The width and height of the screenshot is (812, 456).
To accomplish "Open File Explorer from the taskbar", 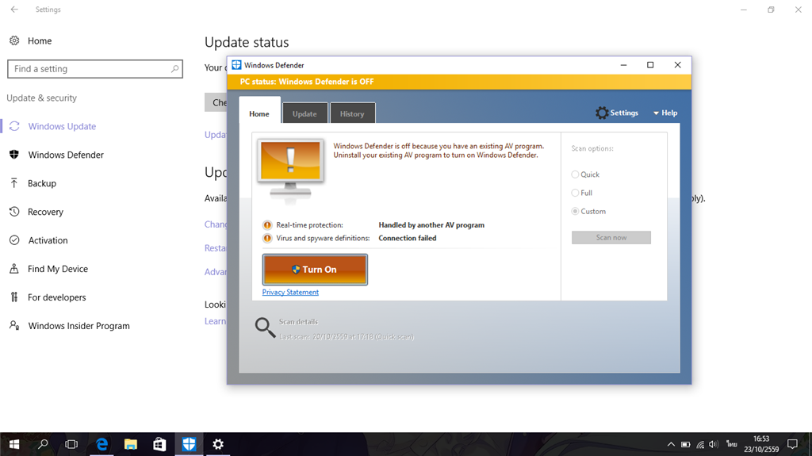I will point(131,444).
